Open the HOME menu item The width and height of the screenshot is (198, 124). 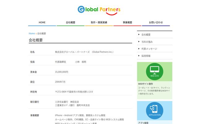click(42, 23)
